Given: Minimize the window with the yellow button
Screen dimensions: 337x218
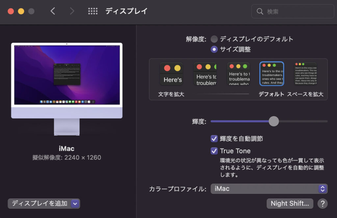Looking at the screenshot, I should pyautogui.click(x=21, y=11).
